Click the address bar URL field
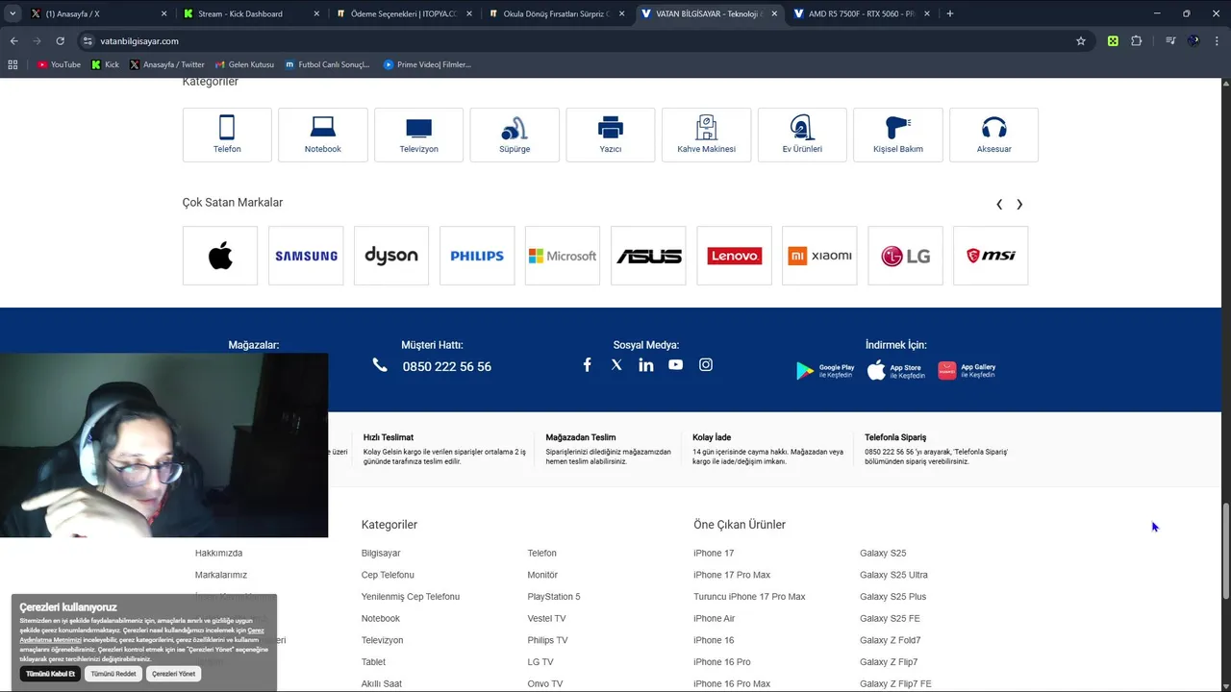 click(x=577, y=41)
